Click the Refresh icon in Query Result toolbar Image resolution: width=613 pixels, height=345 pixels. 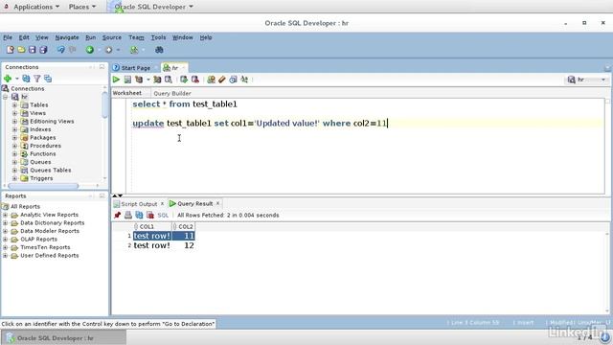[139, 215]
